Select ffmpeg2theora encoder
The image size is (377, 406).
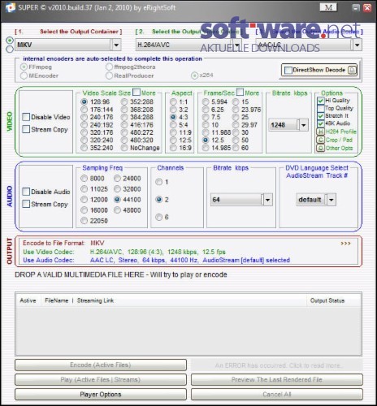pos(109,67)
